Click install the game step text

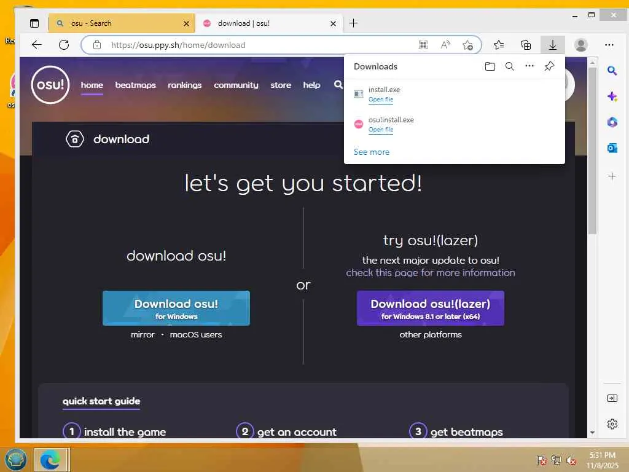point(125,432)
